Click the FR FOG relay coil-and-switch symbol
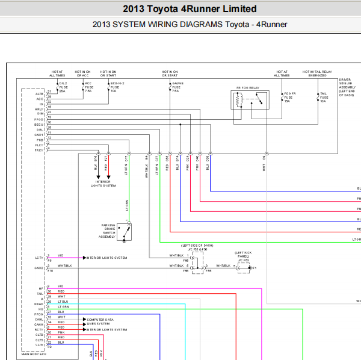 coord(250,100)
